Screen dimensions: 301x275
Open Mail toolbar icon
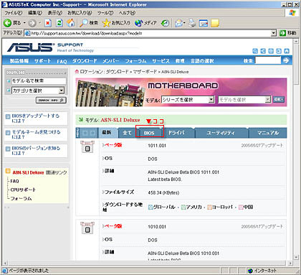click(180, 23)
